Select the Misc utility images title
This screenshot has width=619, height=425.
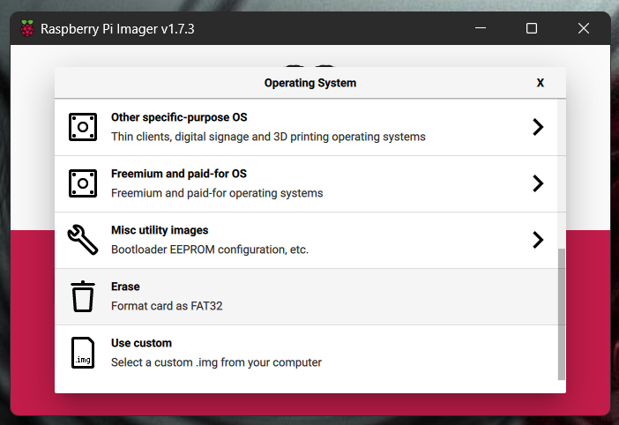coord(160,230)
